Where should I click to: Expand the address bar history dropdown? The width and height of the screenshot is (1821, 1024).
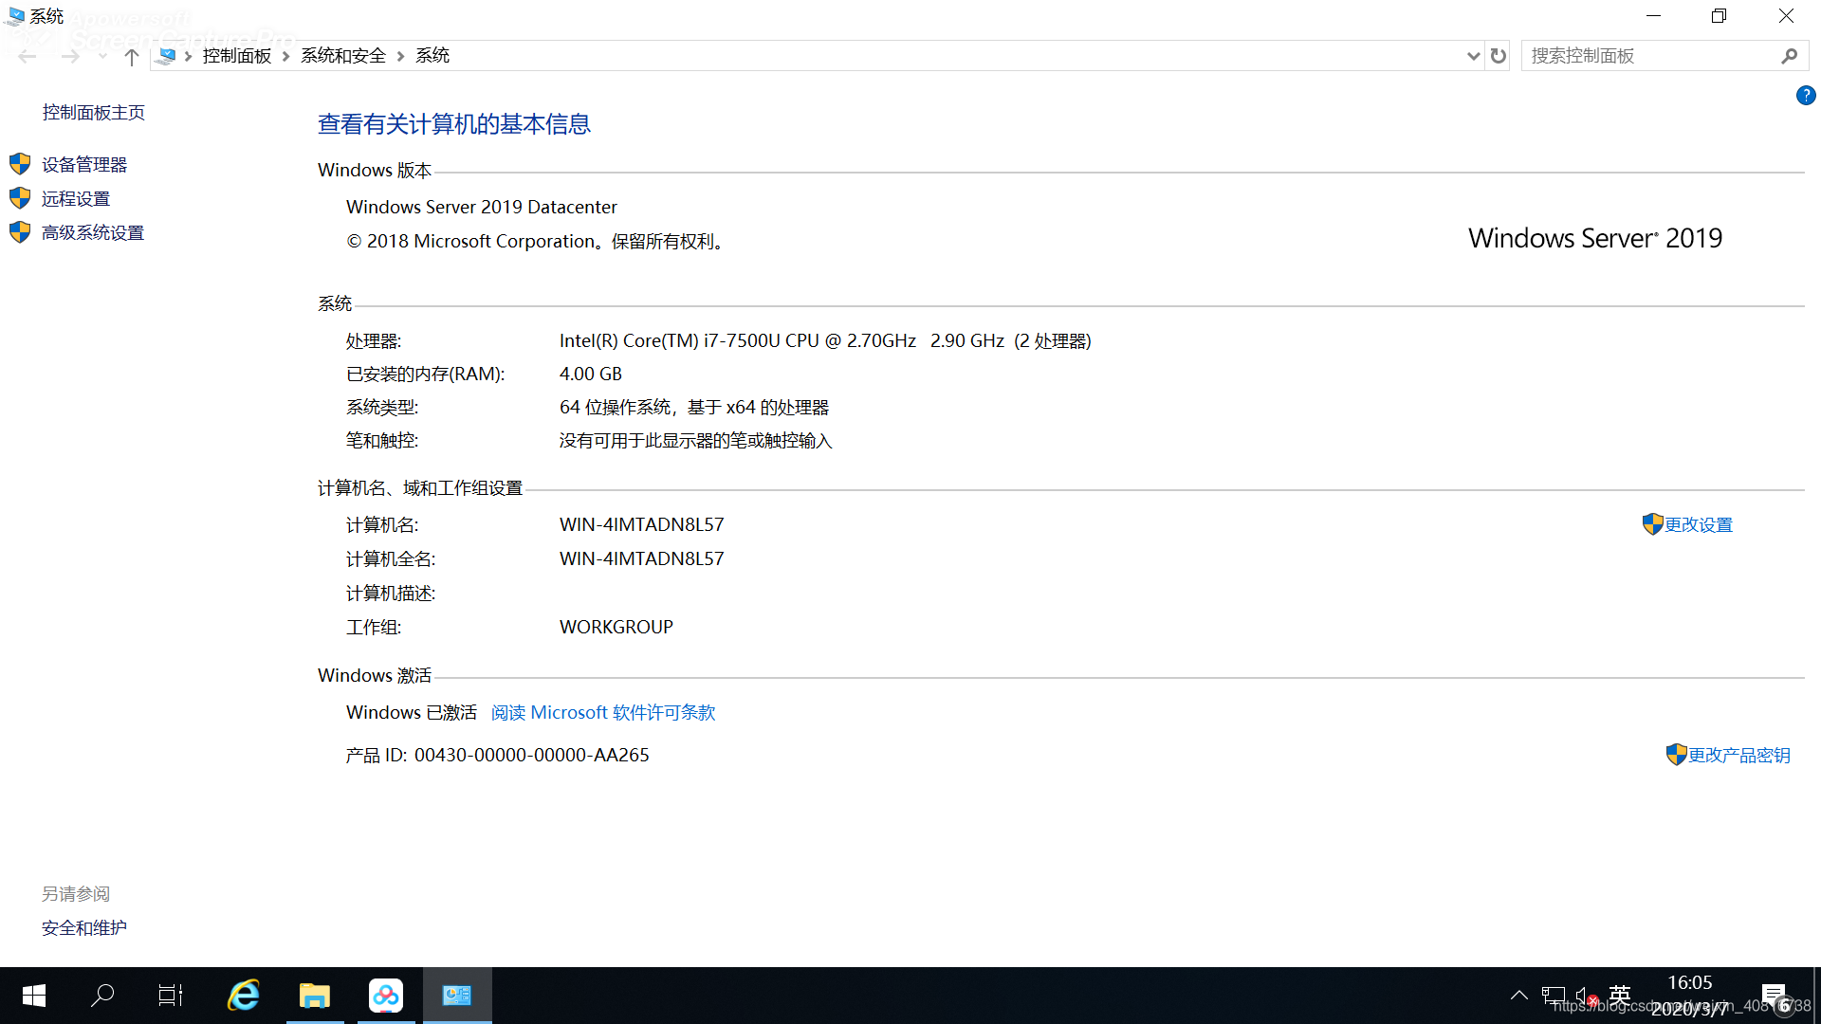pos(1473,56)
